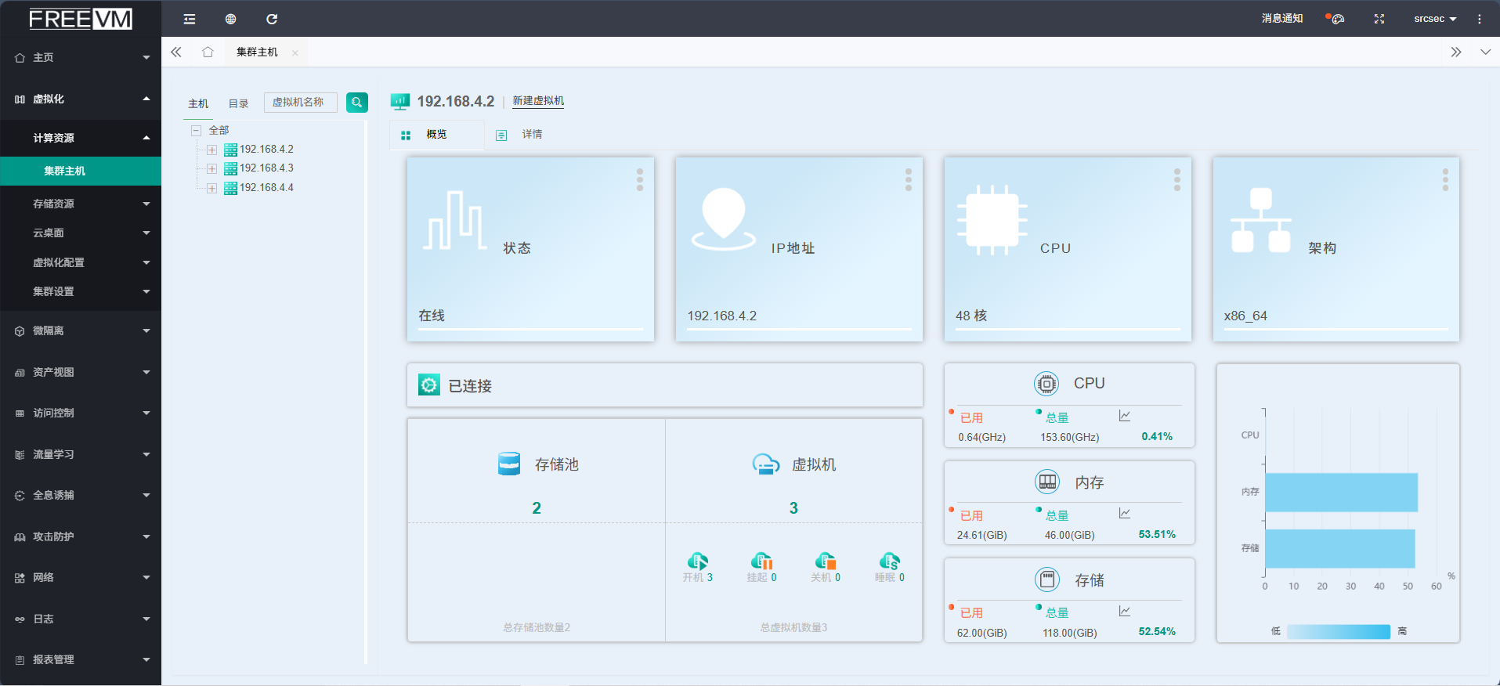Collapse the 全部 tree root node
Image resolution: width=1500 pixels, height=686 pixels.
click(197, 131)
